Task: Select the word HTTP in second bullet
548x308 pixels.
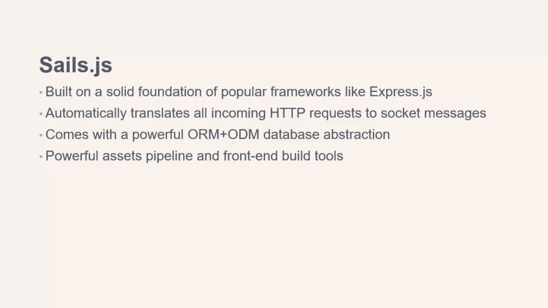Action: 287,113
